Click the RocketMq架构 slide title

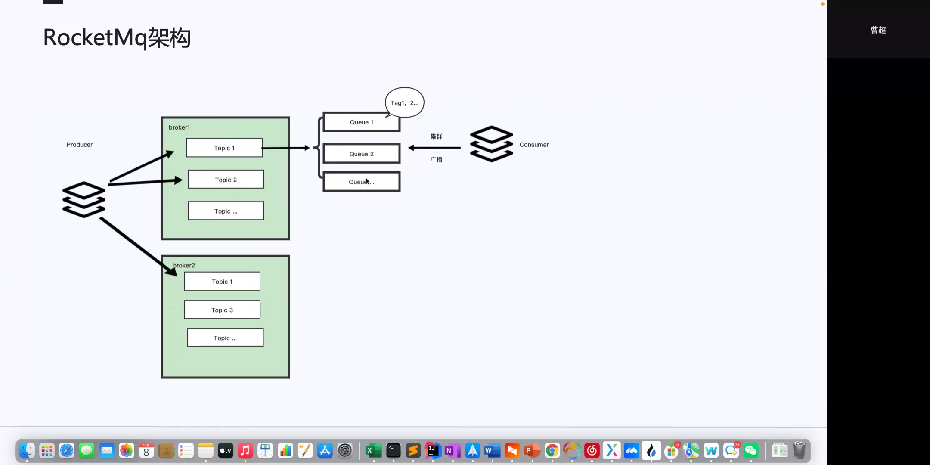117,37
